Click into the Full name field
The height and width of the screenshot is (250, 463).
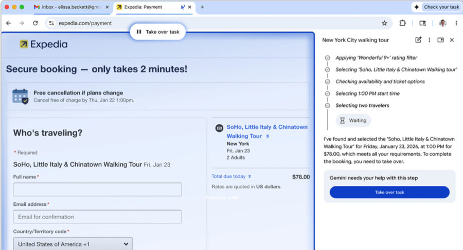click(x=97, y=189)
